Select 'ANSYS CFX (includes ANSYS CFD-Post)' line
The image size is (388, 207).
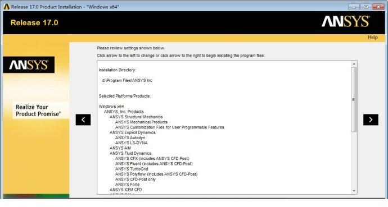[x=152, y=158]
